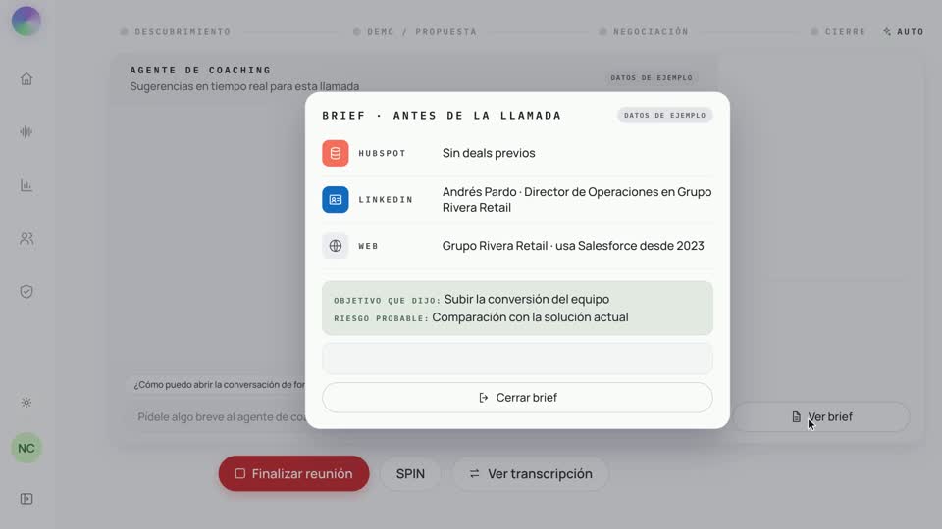
Task: Click 'Subir la conversión del equipo' text
Action: 527,300
